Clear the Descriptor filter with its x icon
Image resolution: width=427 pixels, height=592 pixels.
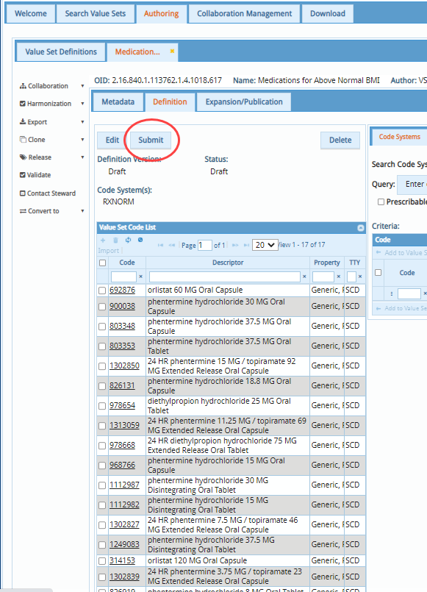[304, 277]
